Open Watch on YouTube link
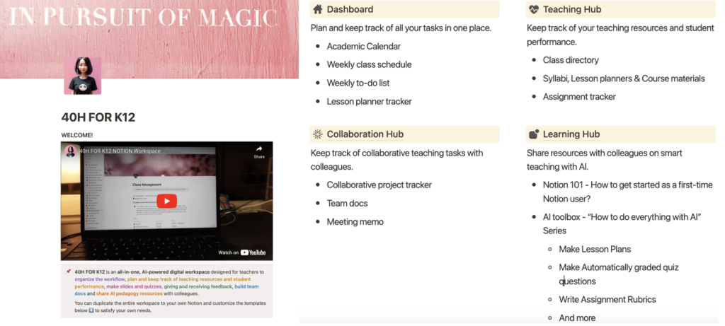This screenshot has width=725, height=326. click(242, 252)
